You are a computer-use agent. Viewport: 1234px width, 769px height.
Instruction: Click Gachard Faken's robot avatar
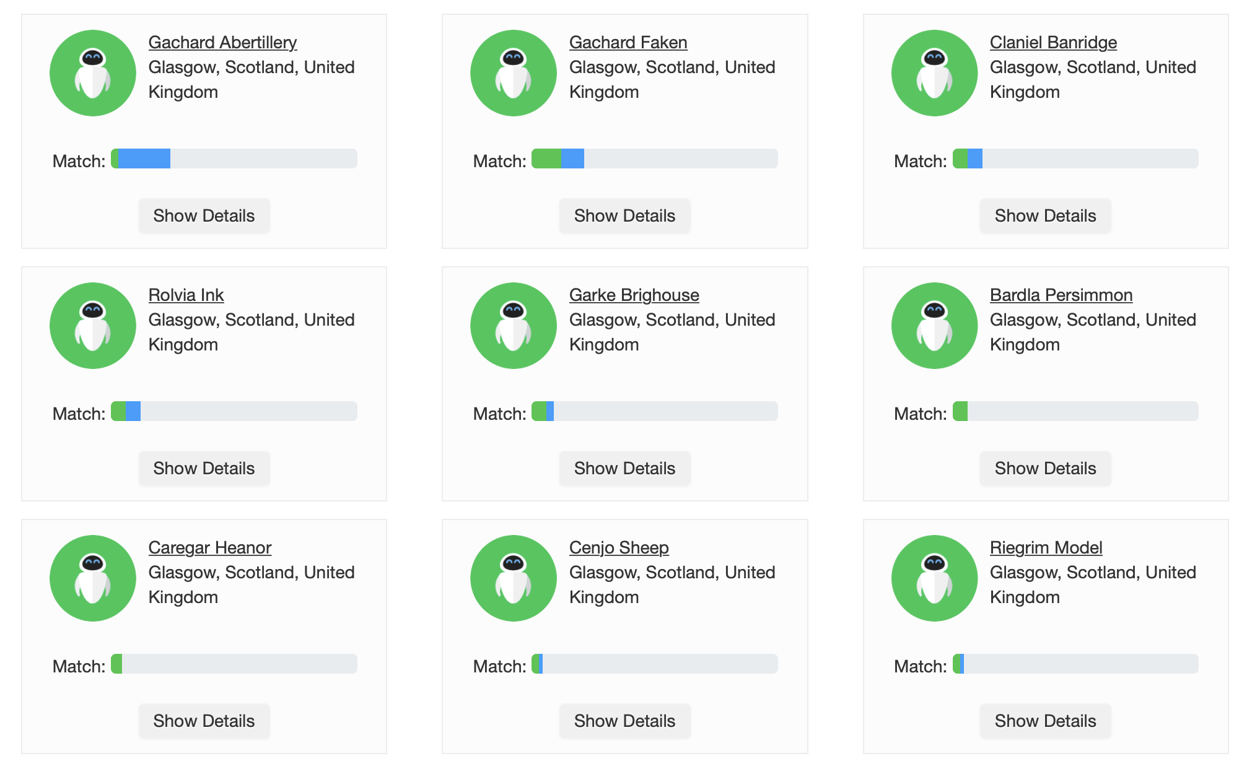point(514,73)
